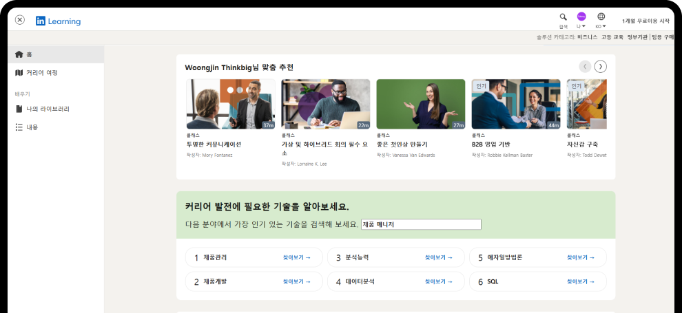Click the 제품개발 skill label
The image size is (682, 313).
click(215, 282)
